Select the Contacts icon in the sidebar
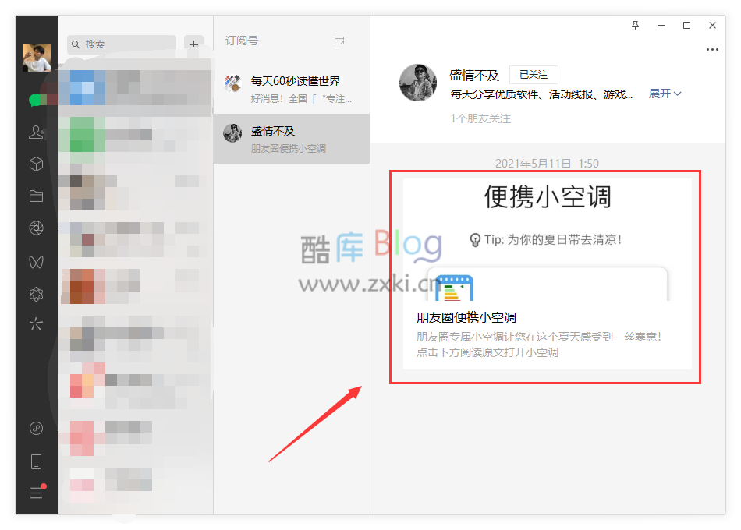The height and width of the screenshot is (530, 741). (36, 132)
